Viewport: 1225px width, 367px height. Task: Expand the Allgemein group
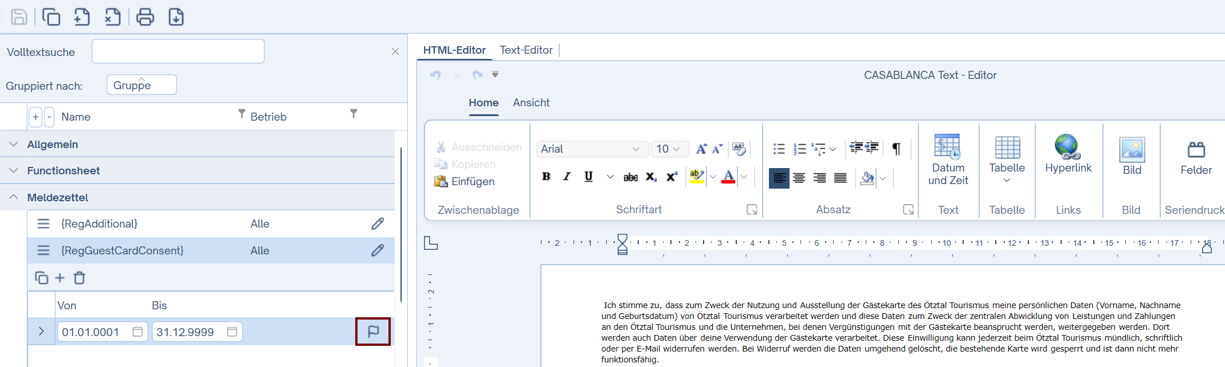[14, 144]
